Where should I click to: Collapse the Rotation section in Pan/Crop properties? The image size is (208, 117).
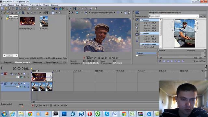tap(141, 33)
